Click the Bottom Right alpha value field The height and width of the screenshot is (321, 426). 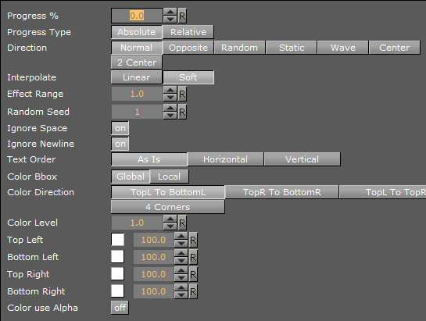pyautogui.click(x=153, y=291)
